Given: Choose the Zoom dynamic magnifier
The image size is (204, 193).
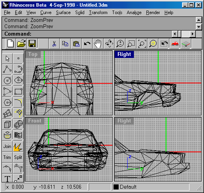Looking at the screenshot, I should 120,43.
